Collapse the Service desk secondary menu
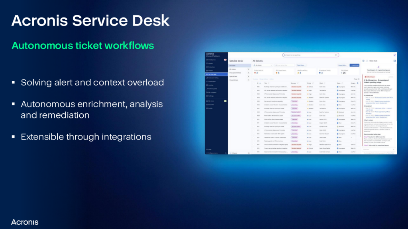The width and height of the screenshot is (408, 229). pyautogui.click(x=239, y=153)
